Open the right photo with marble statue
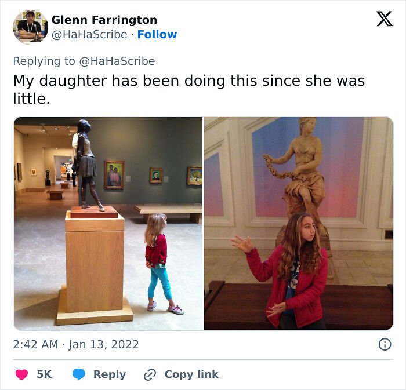Screen dimensions: 406x390 point(299,224)
